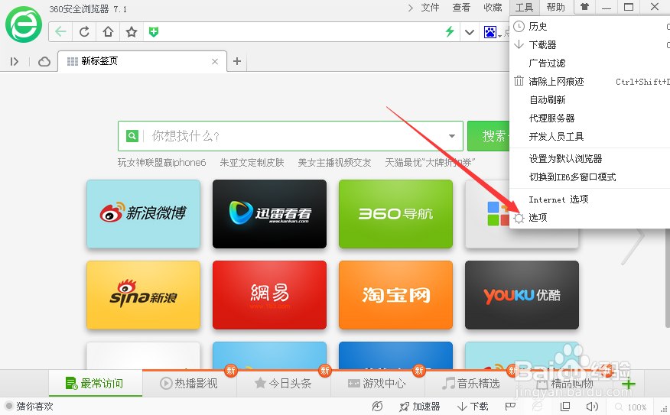Select 历史 from the tools menu
670x415 pixels.
click(590, 27)
